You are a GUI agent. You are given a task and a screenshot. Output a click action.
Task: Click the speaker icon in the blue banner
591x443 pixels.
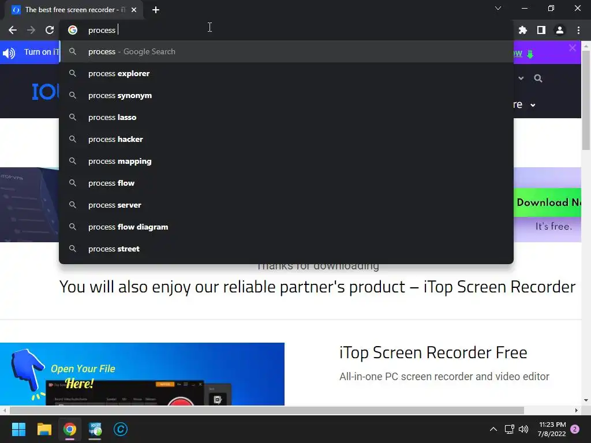(9, 52)
